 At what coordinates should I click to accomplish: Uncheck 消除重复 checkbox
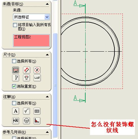point(14,86)
